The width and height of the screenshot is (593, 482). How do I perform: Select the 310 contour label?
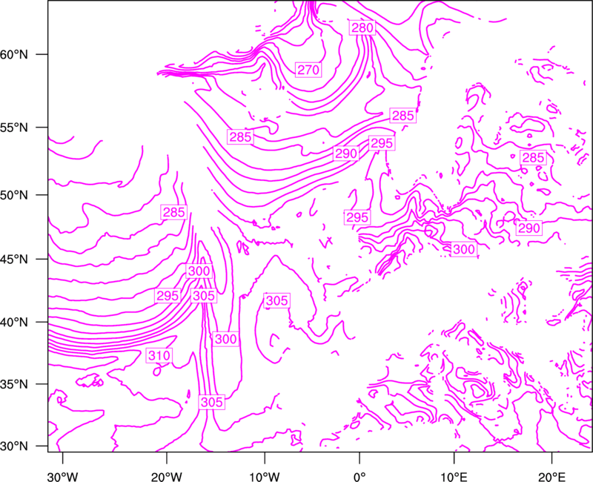[x=159, y=356]
